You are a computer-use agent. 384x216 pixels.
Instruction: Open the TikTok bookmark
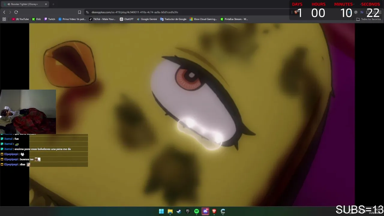point(102,19)
